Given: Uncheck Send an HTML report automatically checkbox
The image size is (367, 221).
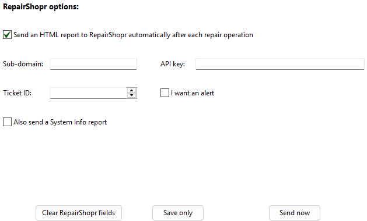Looking at the screenshot, I should point(7,35).
